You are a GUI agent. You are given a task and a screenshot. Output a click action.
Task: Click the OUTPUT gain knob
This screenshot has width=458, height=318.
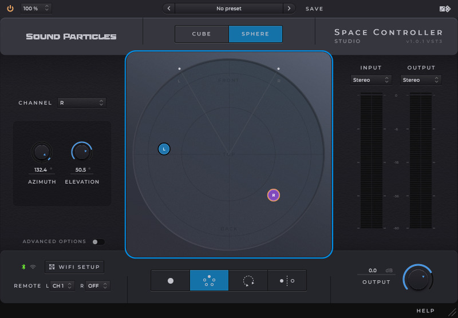418,279
